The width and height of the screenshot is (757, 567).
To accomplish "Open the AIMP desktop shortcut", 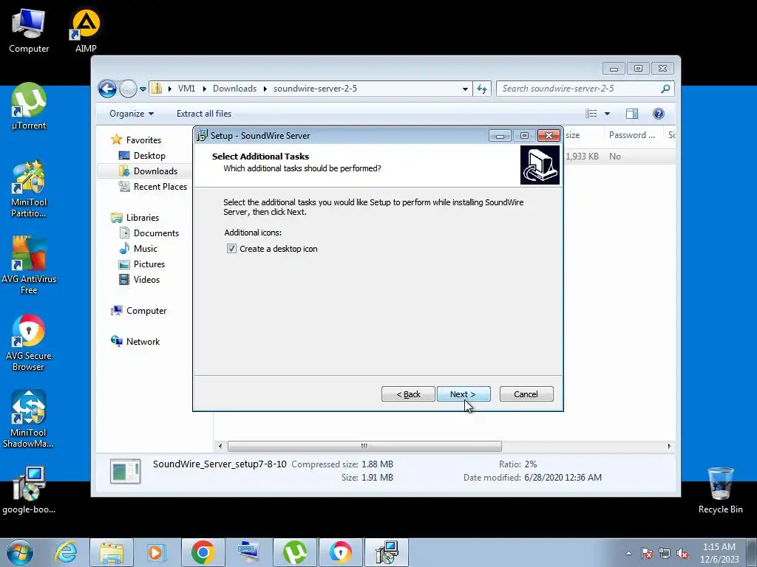I will coord(86,31).
